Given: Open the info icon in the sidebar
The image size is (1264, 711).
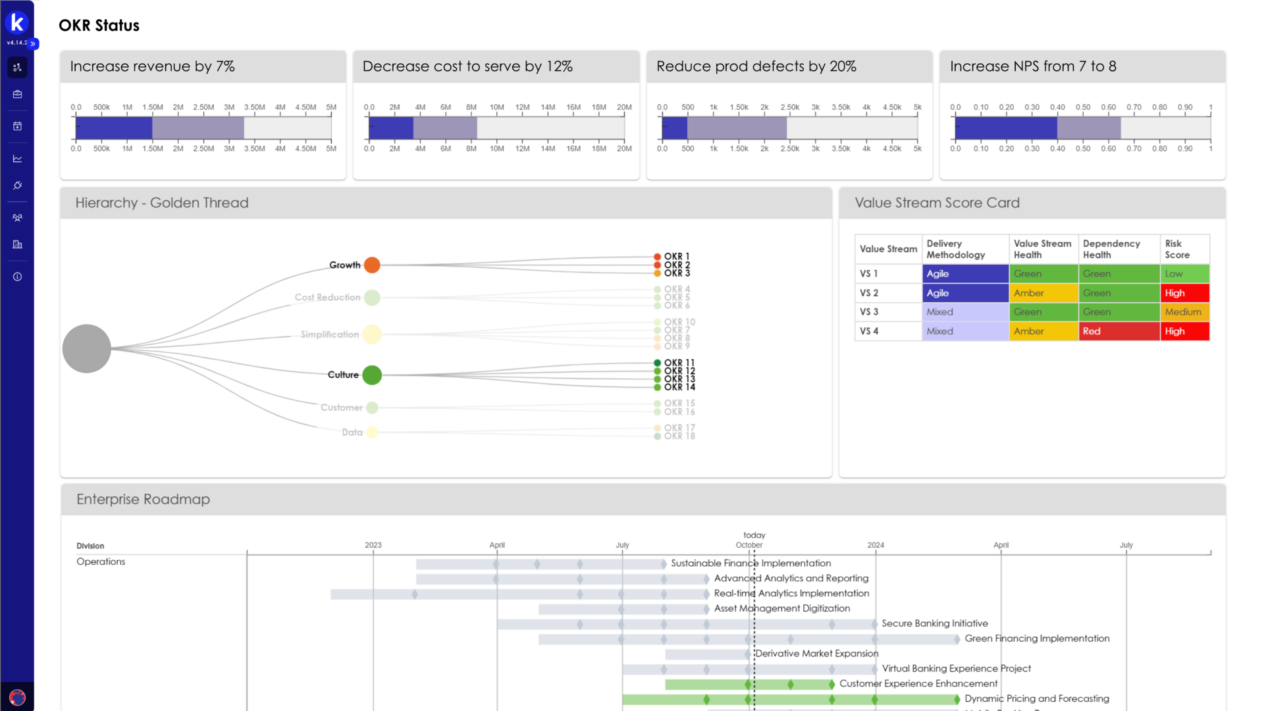Looking at the screenshot, I should click(17, 276).
